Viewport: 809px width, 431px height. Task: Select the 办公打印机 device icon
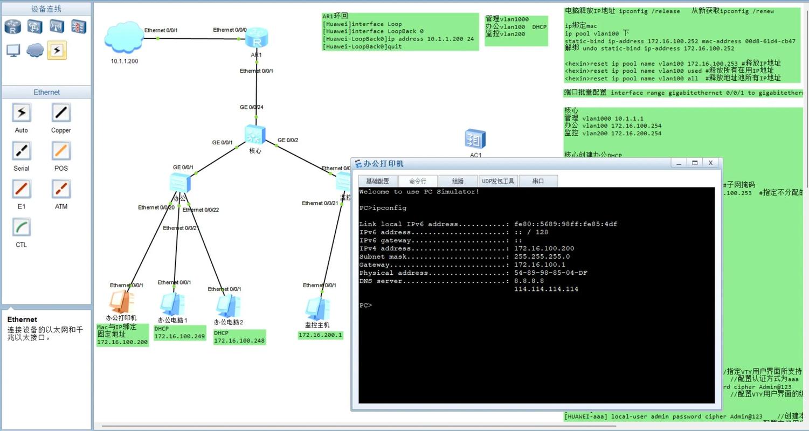click(x=121, y=302)
